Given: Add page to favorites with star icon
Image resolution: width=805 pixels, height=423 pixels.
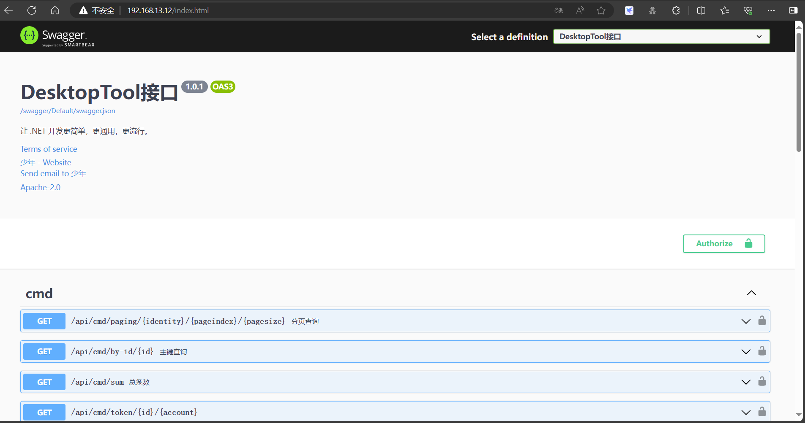Looking at the screenshot, I should [601, 11].
